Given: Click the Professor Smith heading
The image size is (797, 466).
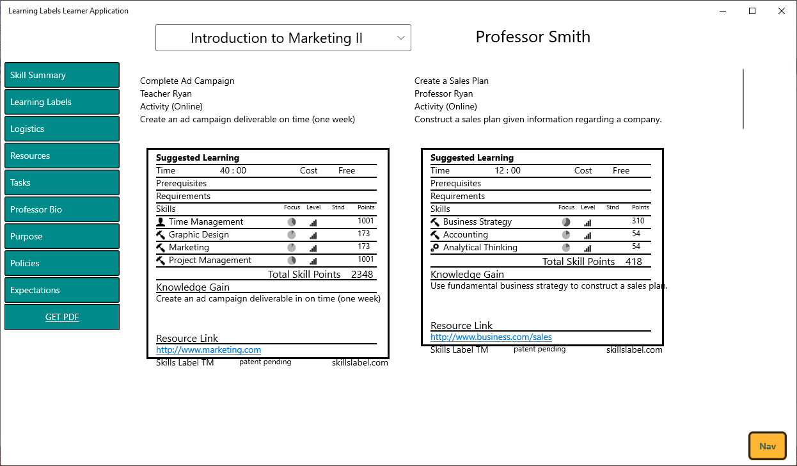Looking at the screenshot, I should 533,36.
